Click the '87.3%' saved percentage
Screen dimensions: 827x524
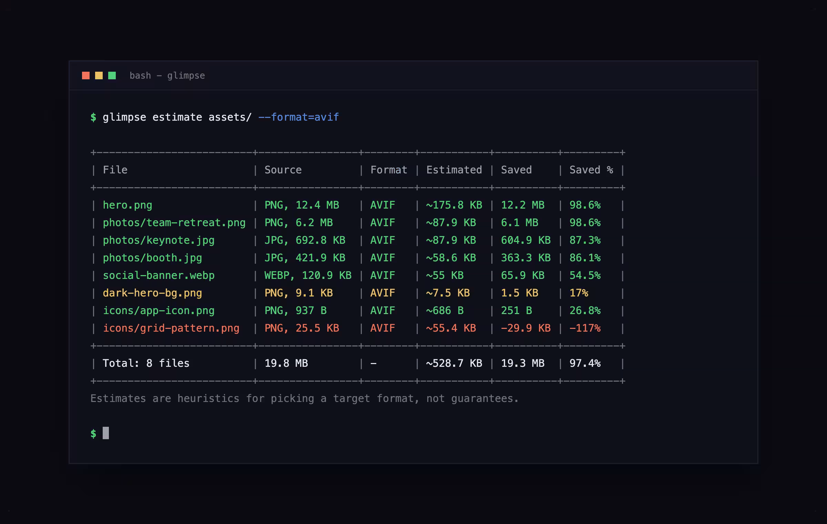pyautogui.click(x=585, y=240)
